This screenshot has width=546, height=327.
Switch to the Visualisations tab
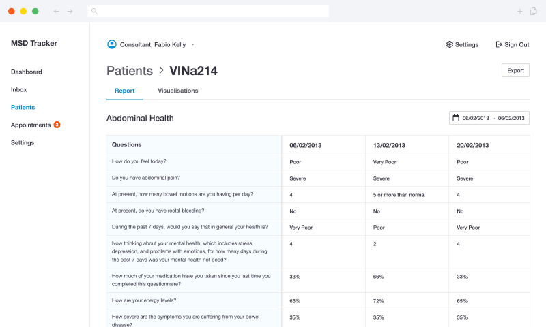178,91
